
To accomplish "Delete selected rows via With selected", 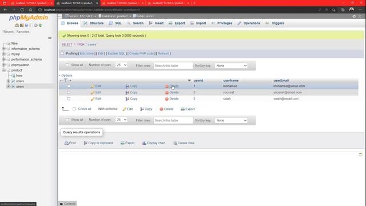I will point(166,109).
